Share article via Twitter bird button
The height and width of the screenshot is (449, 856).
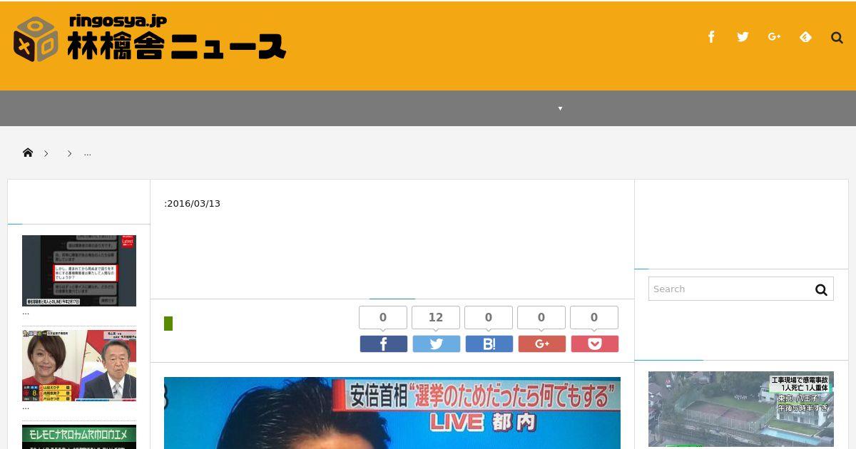(x=437, y=344)
